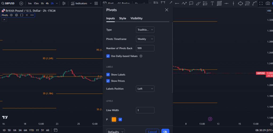This screenshot has height=133, width=273.
Task: Click the go-to-date calendar icon
Action: pos(55,130)
